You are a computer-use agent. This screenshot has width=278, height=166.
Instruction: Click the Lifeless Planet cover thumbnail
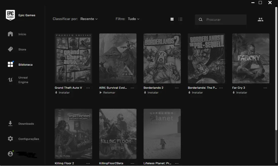click(162, 134)
